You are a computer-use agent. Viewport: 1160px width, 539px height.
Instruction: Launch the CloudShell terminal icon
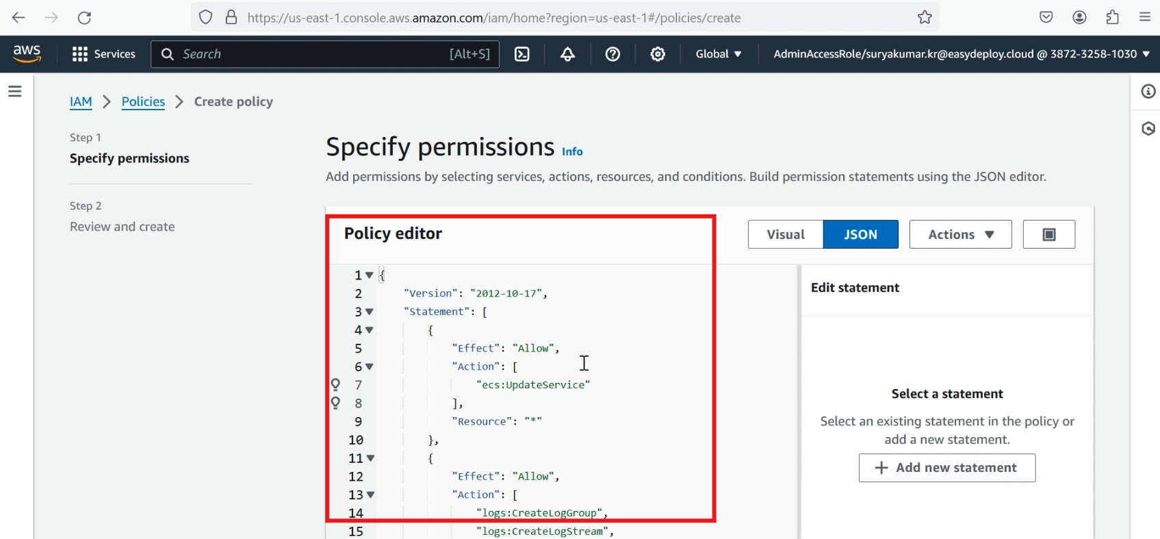coord(522,54)
